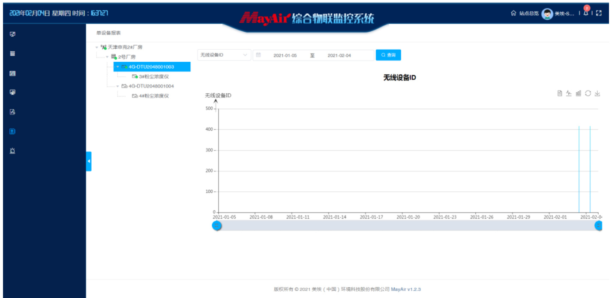
Task: Select device 4G-DTU2048001004 in the tree
Action: pos(151,86)
